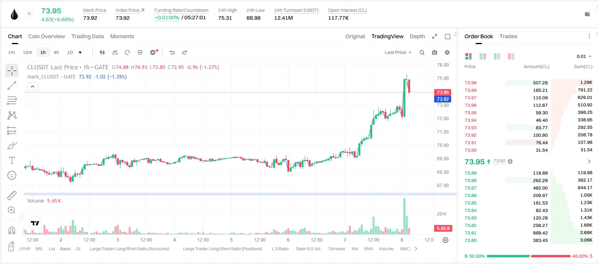
Task: Switch to the Trades tab
Action: point(508,36)
